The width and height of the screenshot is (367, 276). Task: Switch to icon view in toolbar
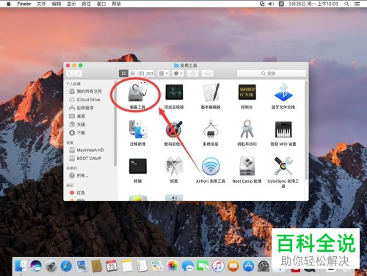[x=123, y=73]
